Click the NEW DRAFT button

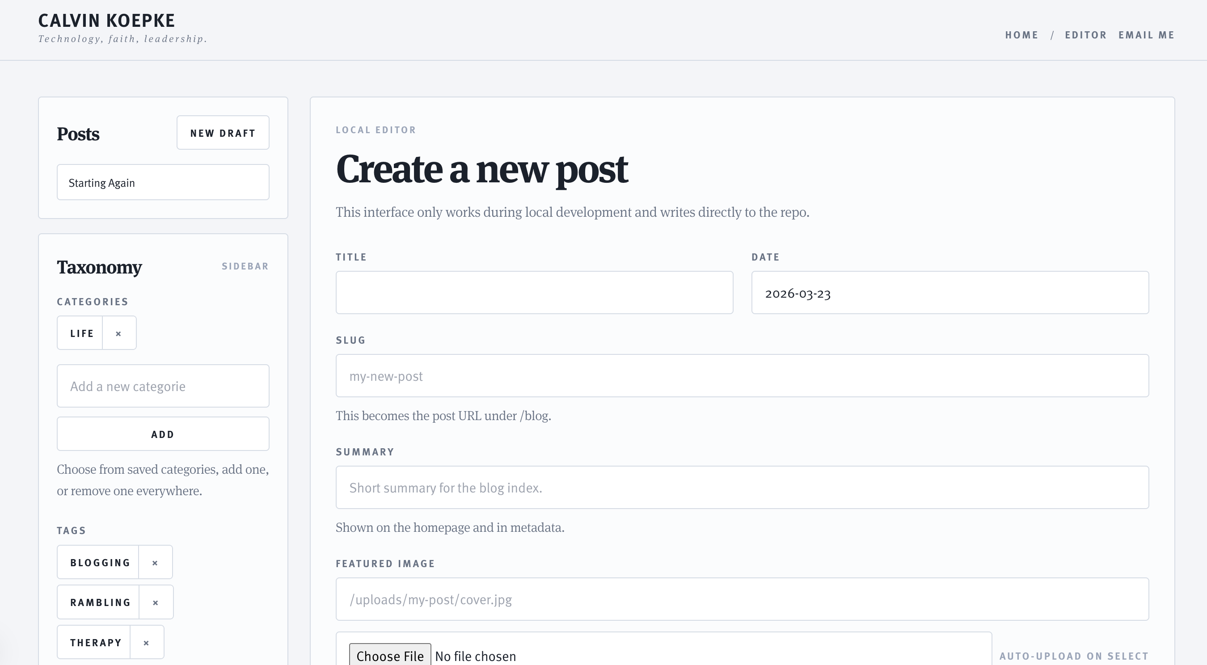point(223,133)
